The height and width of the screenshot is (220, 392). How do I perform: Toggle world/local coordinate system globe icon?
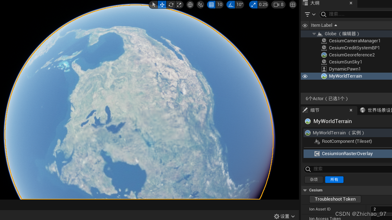tap(190, 5)
